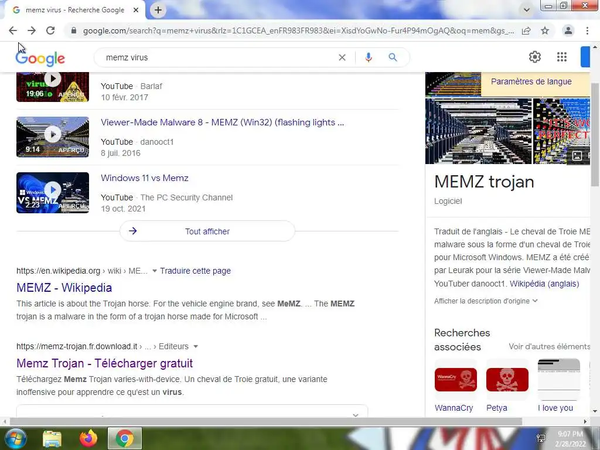Clear the search box with the X
Screen dimensions: 600x450
342,57
